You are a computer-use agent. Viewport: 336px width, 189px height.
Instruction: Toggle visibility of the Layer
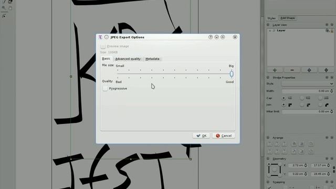click(x=327, y=30)
